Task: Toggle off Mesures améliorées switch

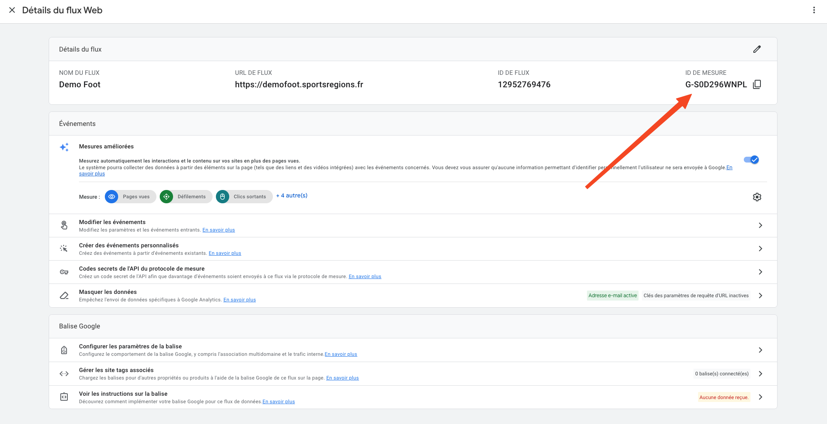Action: pyautogui.click(x=751, y=160)
